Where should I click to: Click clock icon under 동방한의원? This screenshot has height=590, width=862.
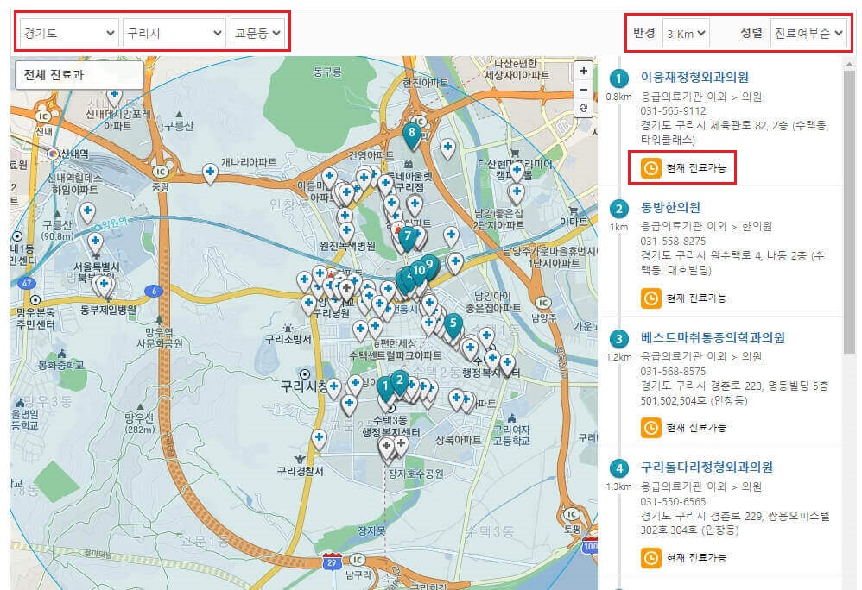coord(651,298)
